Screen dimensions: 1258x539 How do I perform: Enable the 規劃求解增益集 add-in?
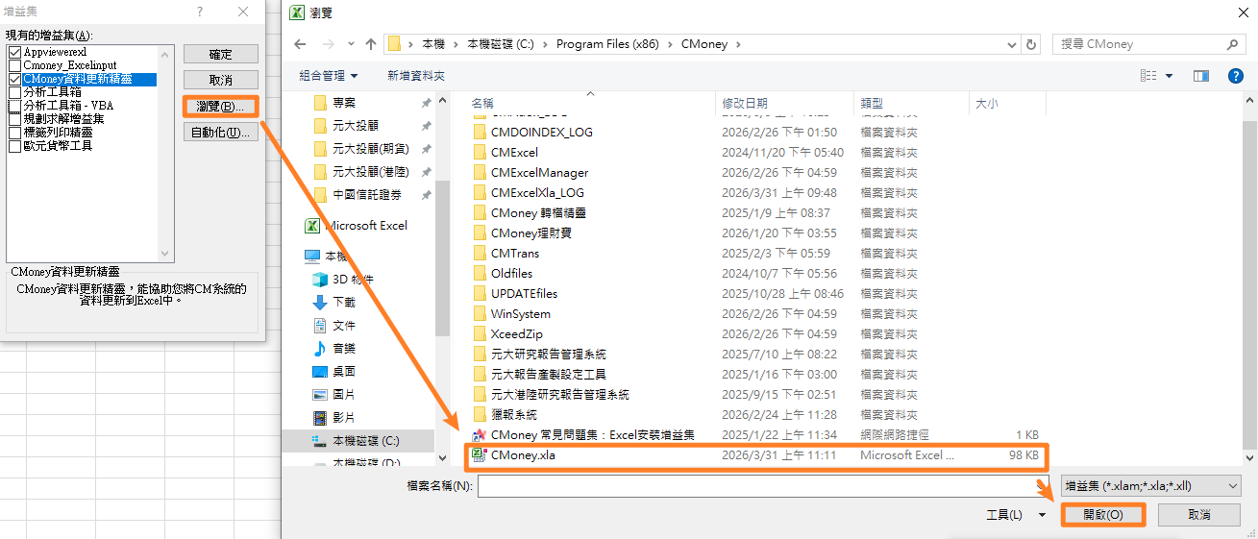tap(14, 119)
